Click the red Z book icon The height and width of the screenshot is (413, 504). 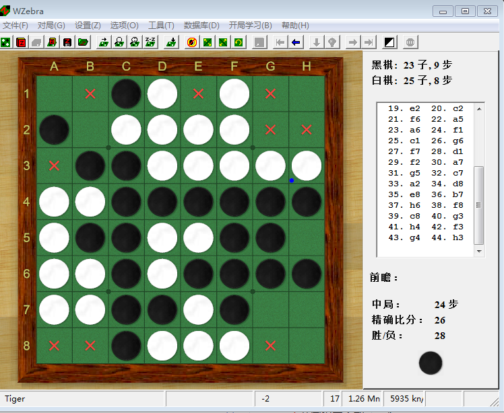click(21, 42)
